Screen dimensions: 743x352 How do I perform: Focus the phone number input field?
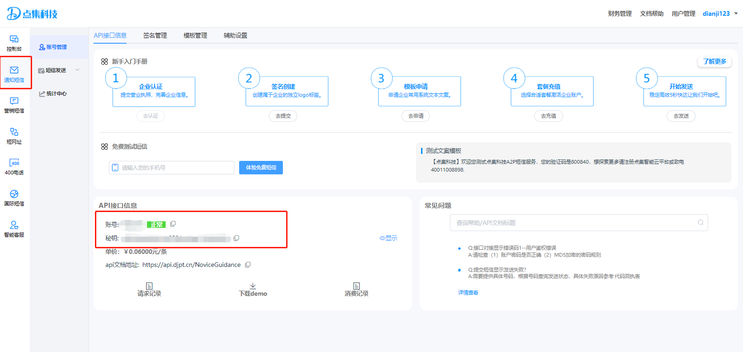pos(176,168)
